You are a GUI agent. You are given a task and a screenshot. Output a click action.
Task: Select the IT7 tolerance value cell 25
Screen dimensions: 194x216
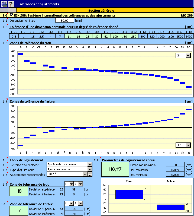click(x=87, y=36)
